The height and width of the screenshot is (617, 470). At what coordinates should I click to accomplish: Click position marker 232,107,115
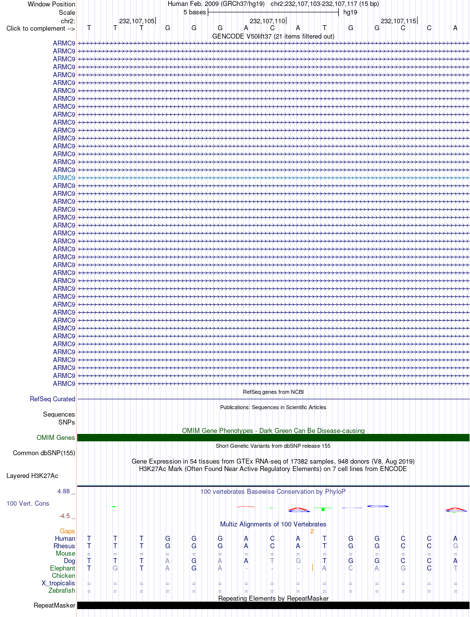[x=398, y=21]
